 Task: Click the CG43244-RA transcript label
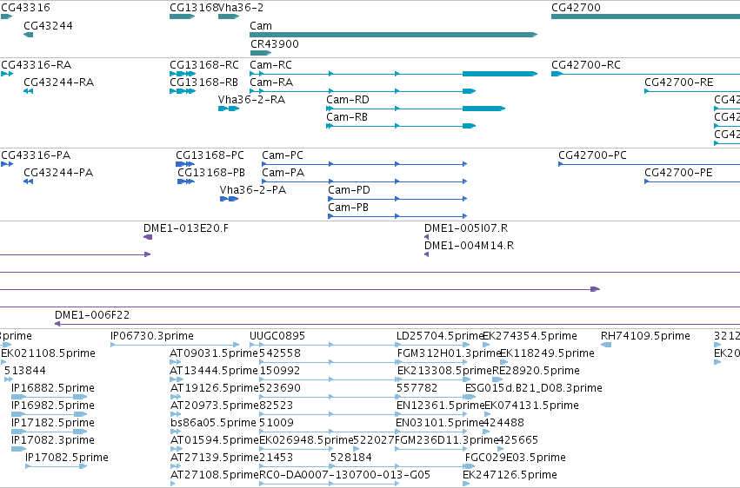[59, 82]
